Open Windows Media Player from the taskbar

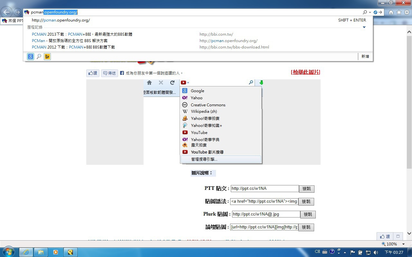point(56,252)
